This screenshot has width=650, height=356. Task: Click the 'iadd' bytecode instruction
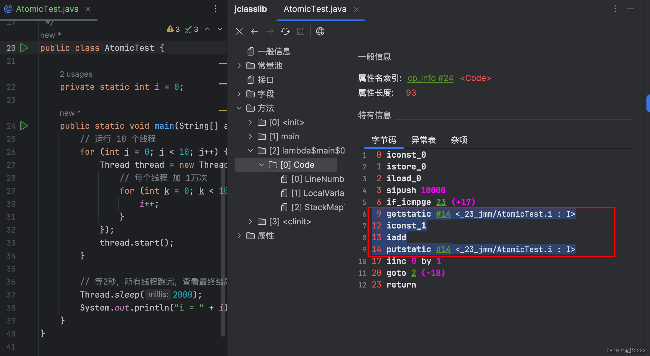click(x=396, y=237)
